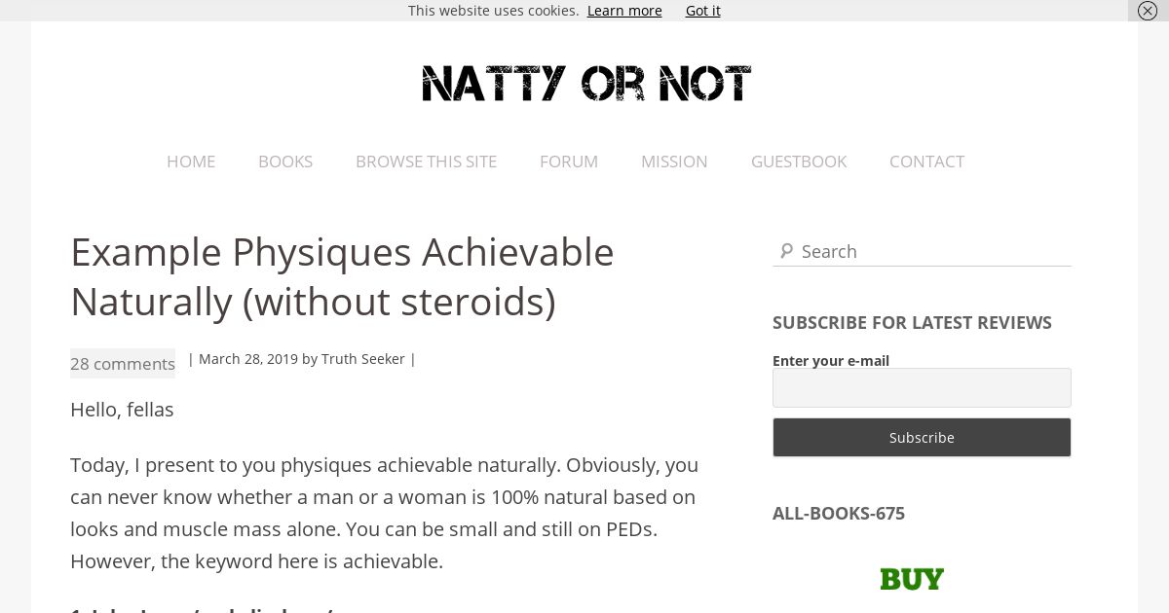Viewport: 1169px width, 613px height.
Task: Visit the MISSION page
Action: pos(674,162)
